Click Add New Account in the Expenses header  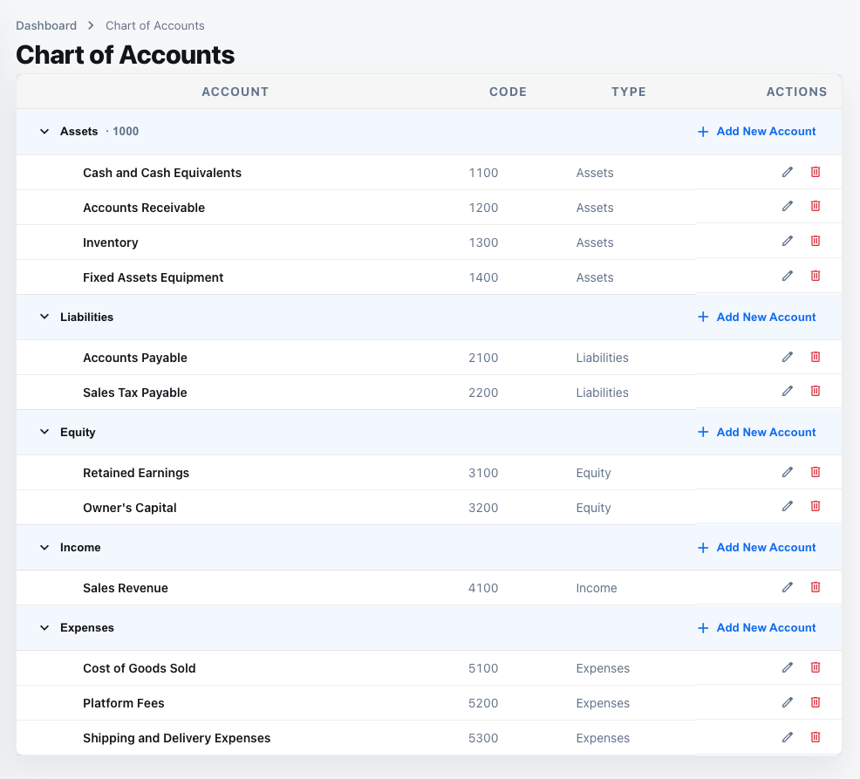tap(766, 627)
